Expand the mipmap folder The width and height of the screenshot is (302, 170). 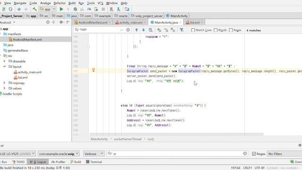tap(4, 83)
